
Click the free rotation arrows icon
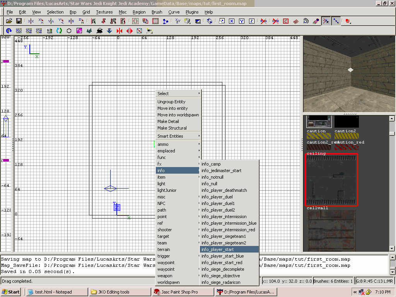pyautogui.click(x=209, y=21)
